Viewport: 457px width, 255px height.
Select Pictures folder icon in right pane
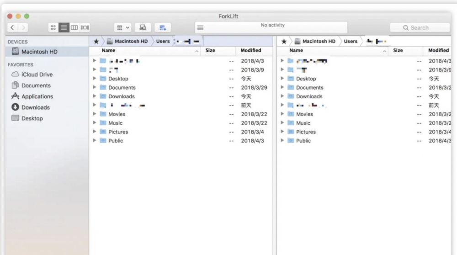(x=291, y=132)
